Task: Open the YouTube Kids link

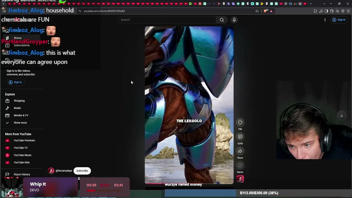Action: [x=22, y=163]
